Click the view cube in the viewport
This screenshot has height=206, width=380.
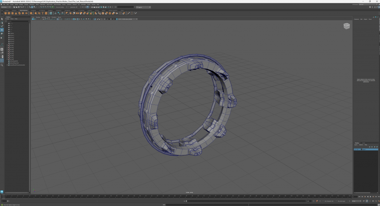point(347,26)
